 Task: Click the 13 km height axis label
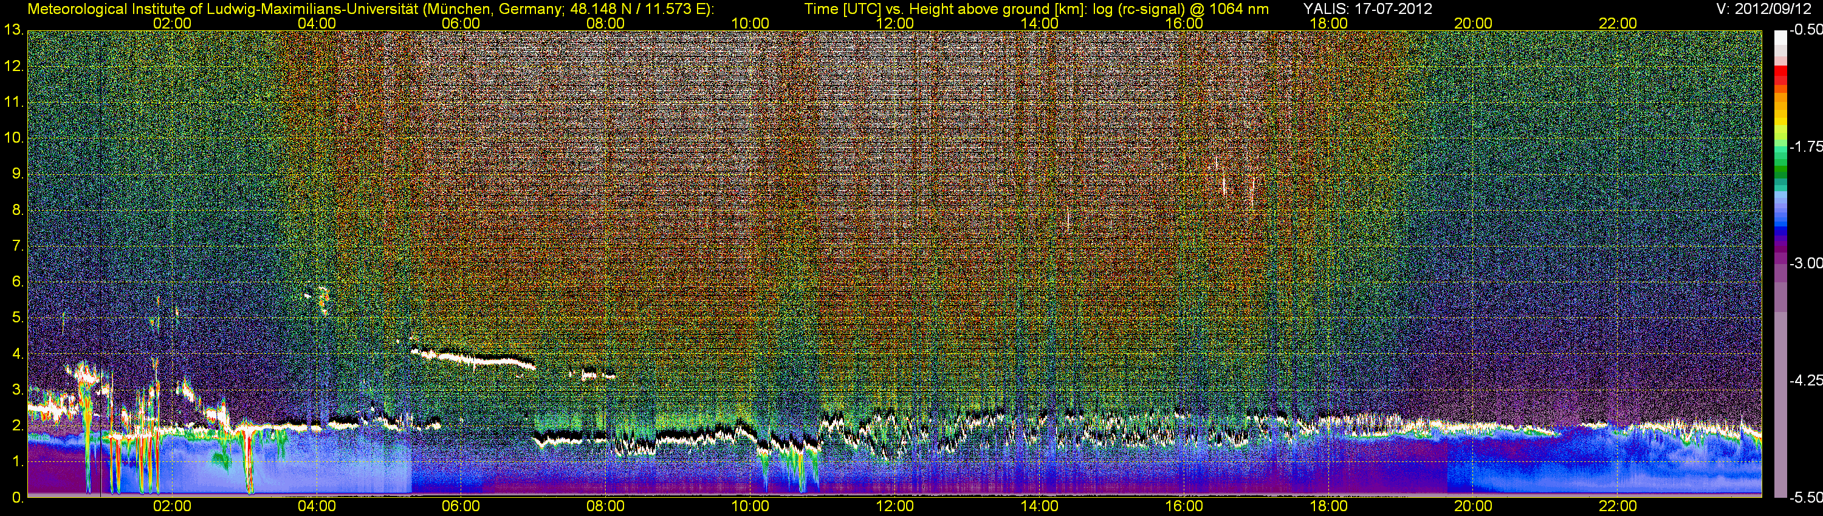tap(13, 30)
